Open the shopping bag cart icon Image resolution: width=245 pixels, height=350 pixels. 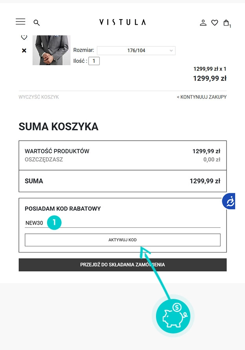click(226, 22)
